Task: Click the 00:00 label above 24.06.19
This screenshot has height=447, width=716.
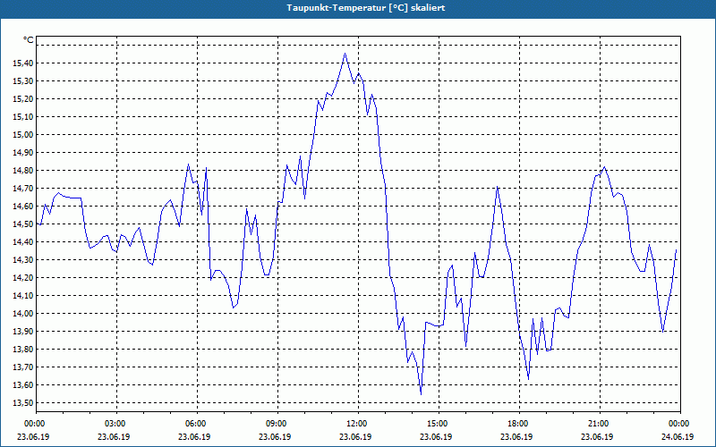Action: (x=679, y=424)
